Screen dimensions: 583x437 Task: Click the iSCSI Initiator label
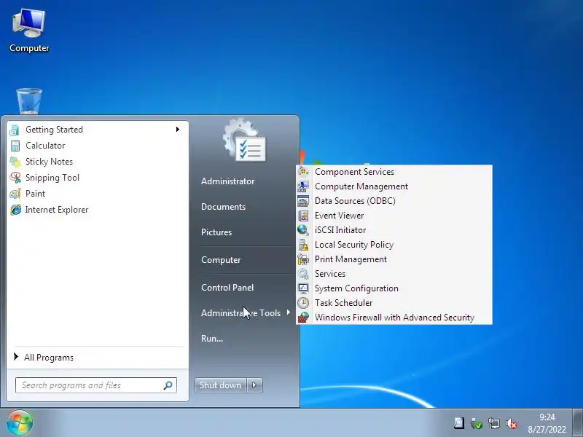tap(340, 230)
